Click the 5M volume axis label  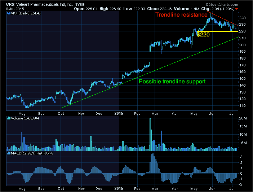point(244,143)
